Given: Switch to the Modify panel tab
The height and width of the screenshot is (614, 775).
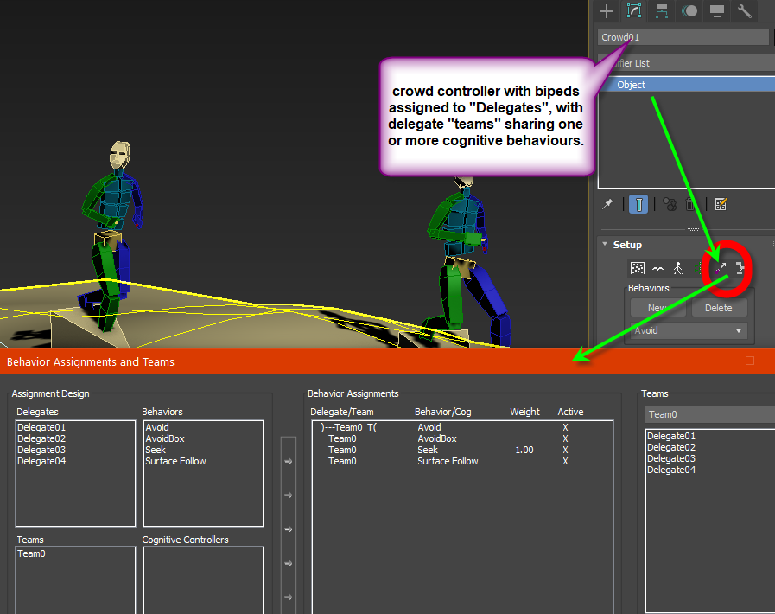Looking at the screenshot, I should click(634, 11).
